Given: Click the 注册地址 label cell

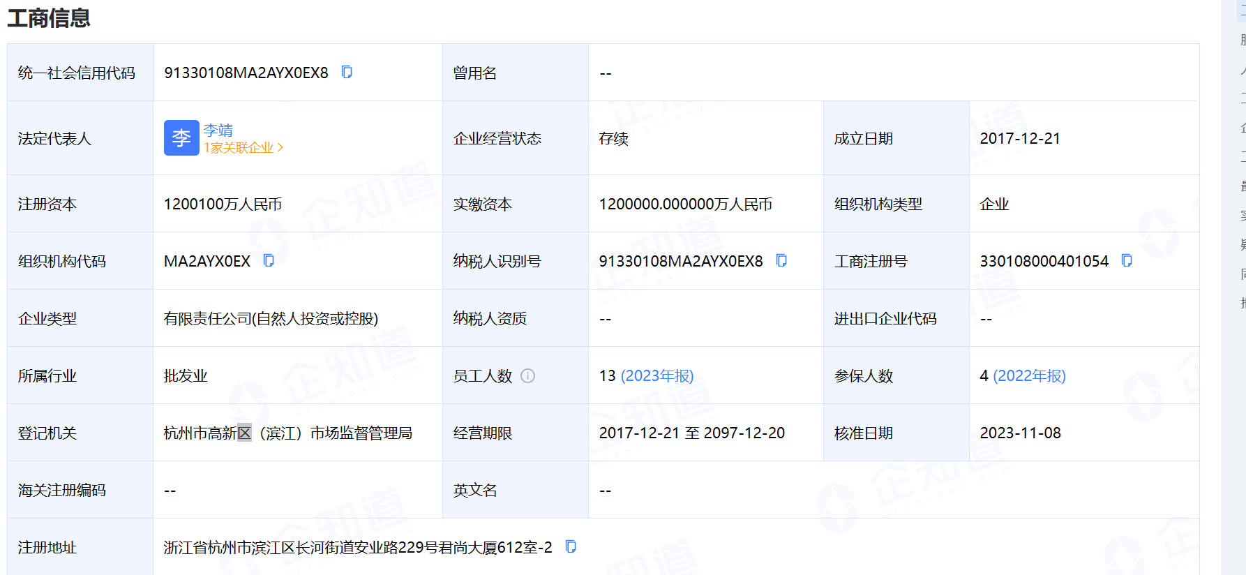Looking at the screenshot, I should coord(80,547).
